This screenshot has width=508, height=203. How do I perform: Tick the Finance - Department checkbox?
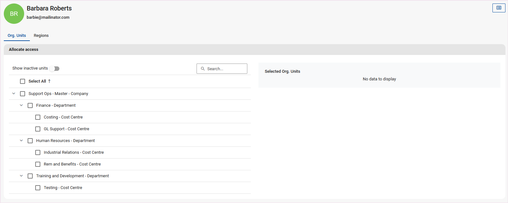click(30, 105)
